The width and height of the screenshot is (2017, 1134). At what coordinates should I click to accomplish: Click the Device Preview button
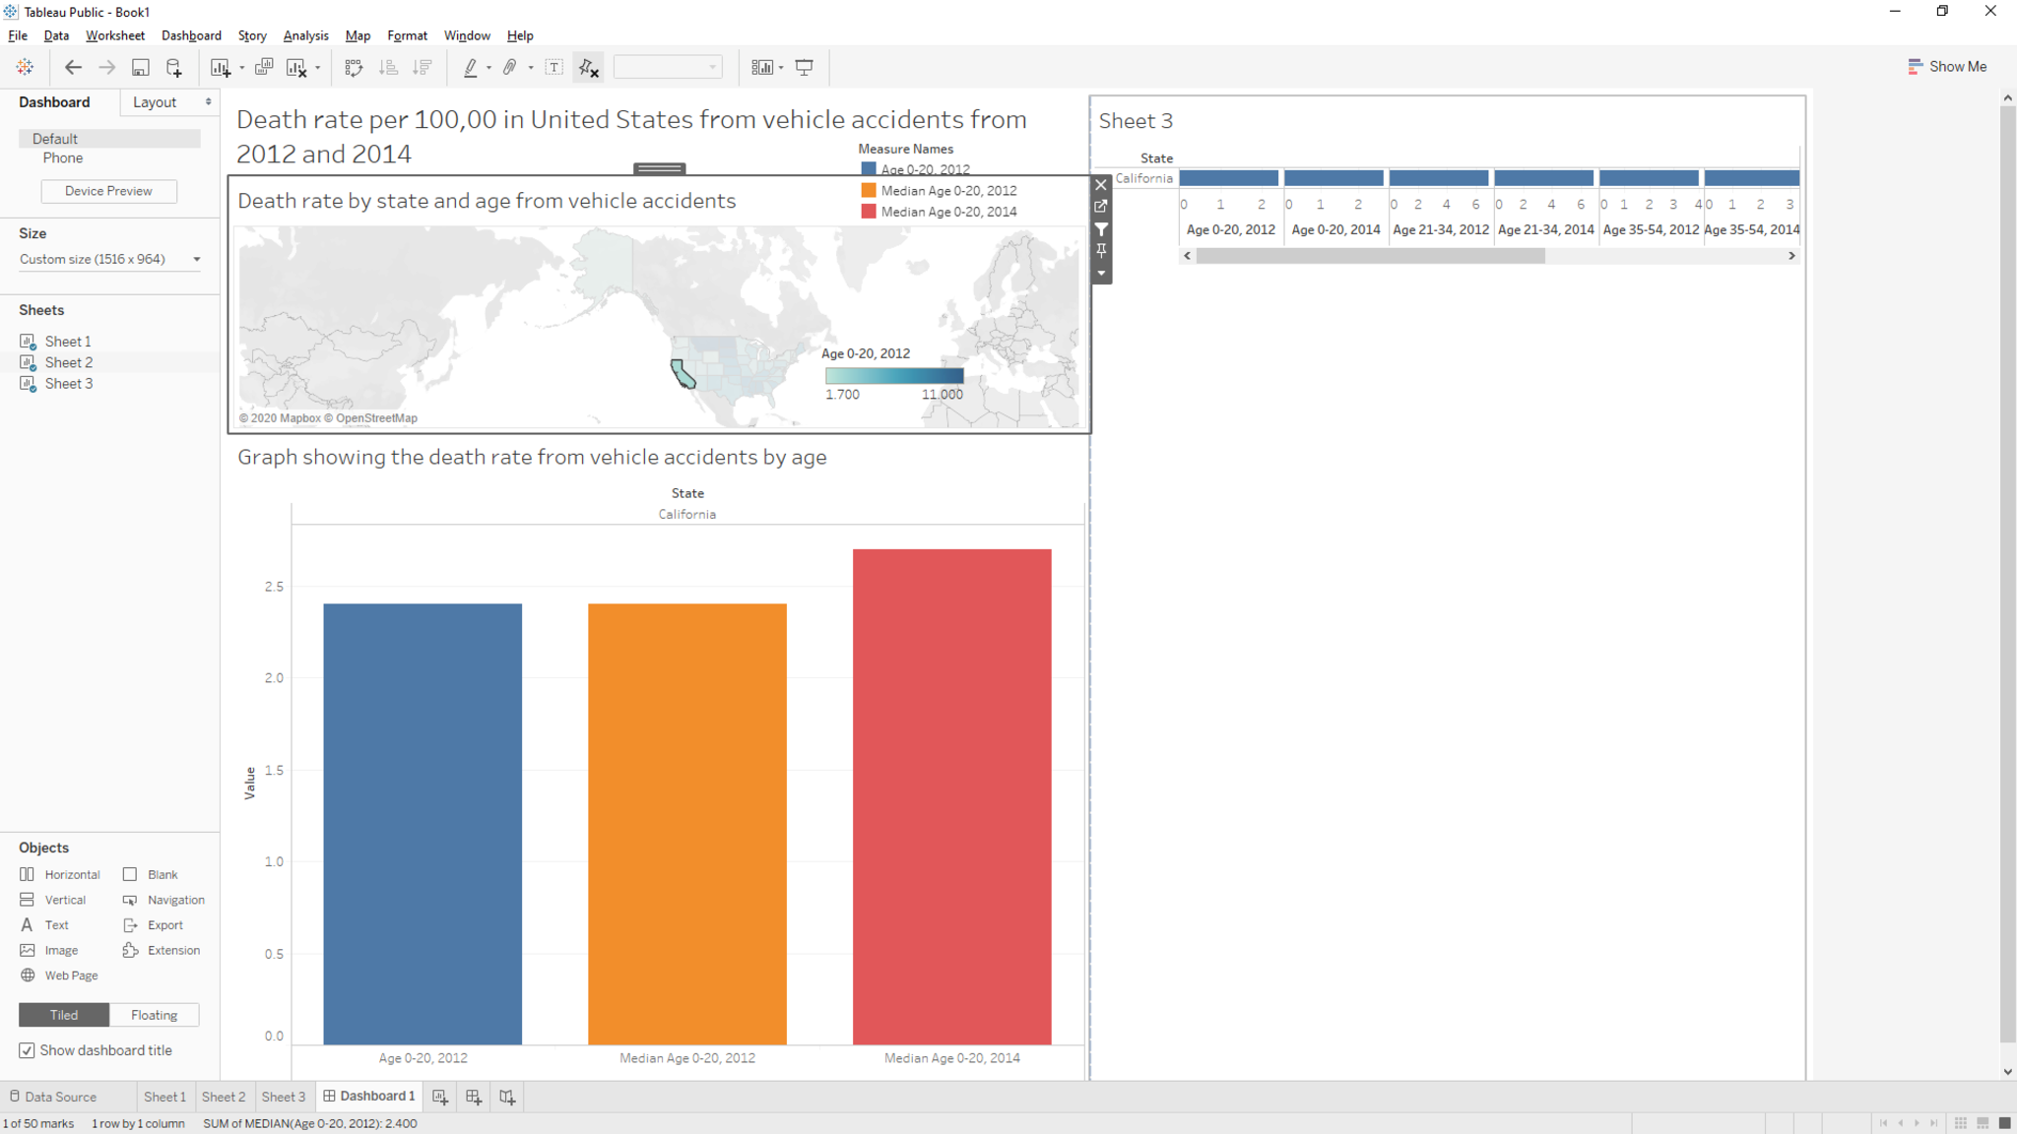coord(108,191)
